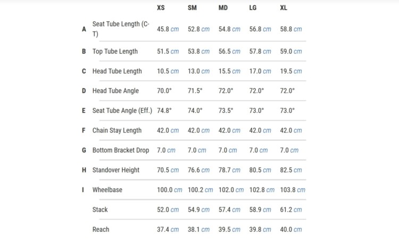This screenshot has width=399, height=242.
Task: Click the letter A row marker
Action: pos(84,29)
